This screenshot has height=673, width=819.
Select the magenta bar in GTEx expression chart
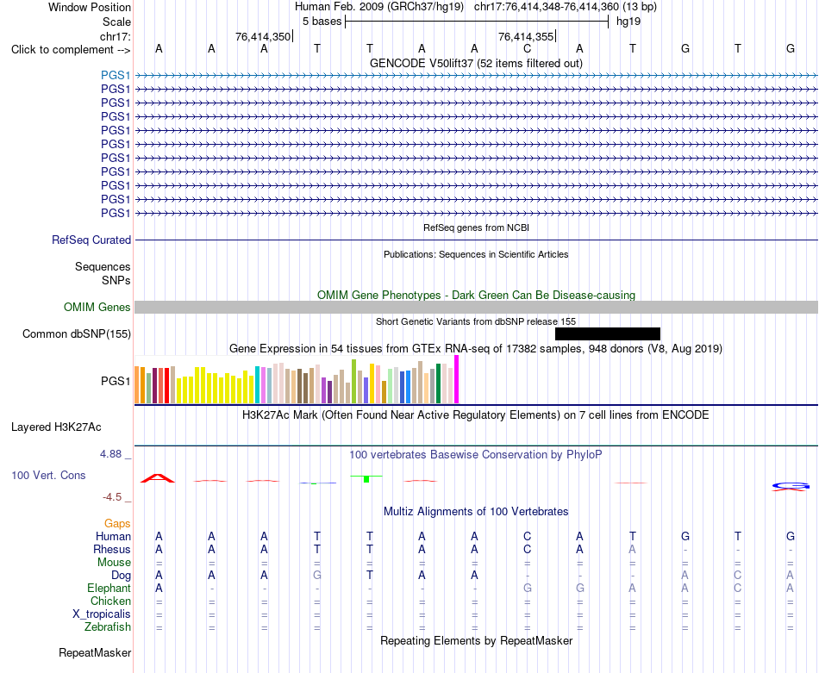[457, 379]
